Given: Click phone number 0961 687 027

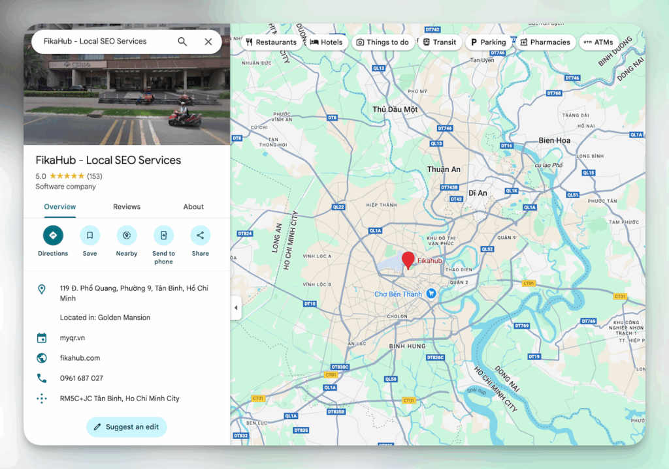Looking at the screenshot, I should tap(81, 378).
